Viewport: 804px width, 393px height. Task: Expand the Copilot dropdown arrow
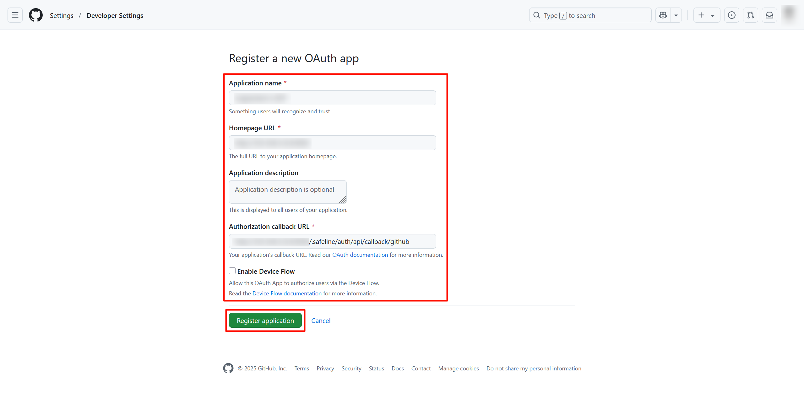[676, 15]
